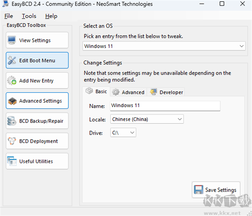
Task: Open the File menu
Action: (9, 16)
